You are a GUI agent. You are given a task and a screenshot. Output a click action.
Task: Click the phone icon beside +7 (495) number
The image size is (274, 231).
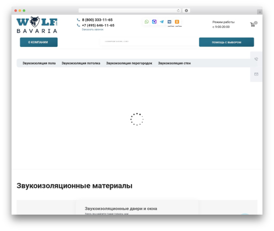point(78,25)
